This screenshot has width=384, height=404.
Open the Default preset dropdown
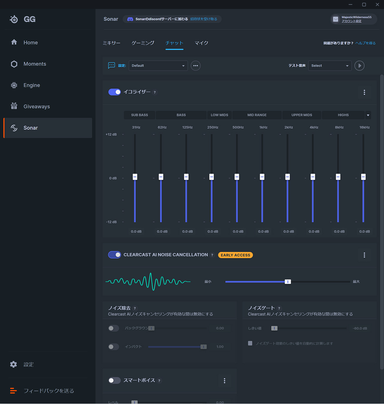pyautogui.click(x=158, y=66)
